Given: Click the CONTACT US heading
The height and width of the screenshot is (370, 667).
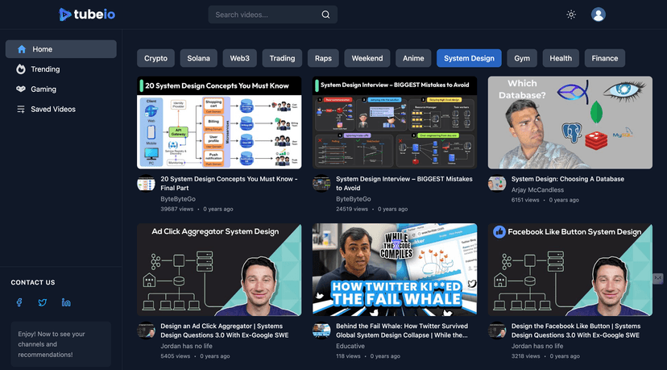Looking at the screenshot, I should pyautogui.click(x=33, y=282).
